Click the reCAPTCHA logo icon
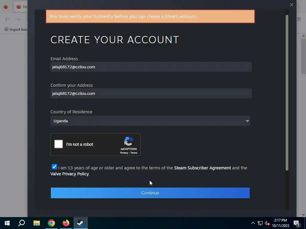Viewport: 306px width, 229px height. [x=128, y=142]
